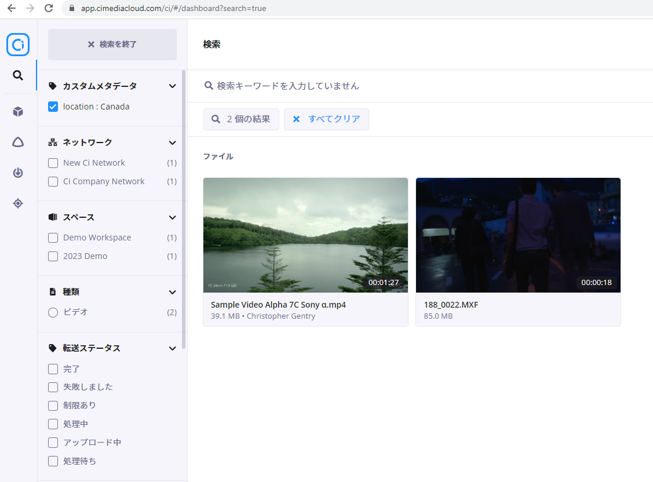Screen dimensions: 653x482
Task: Check the 完了 transfer status
Action: [x=53, y=369]
